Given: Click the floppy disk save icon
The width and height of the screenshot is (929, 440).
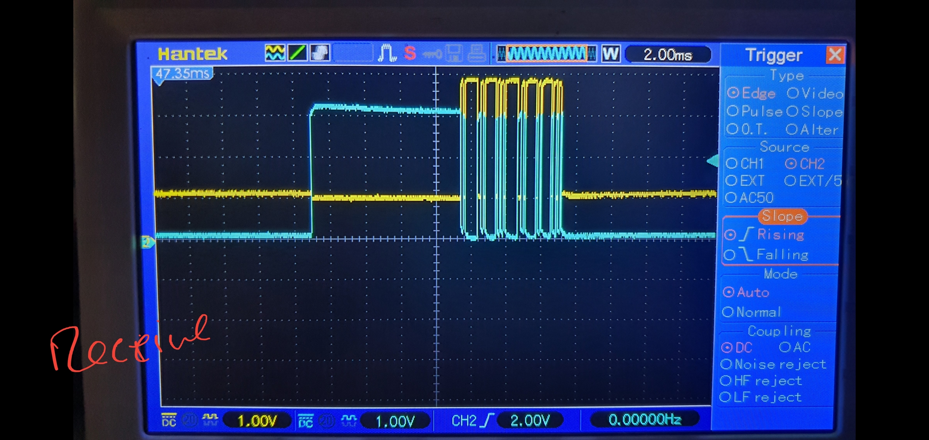Looking at the screenshot, I should [x=454, y=54].
